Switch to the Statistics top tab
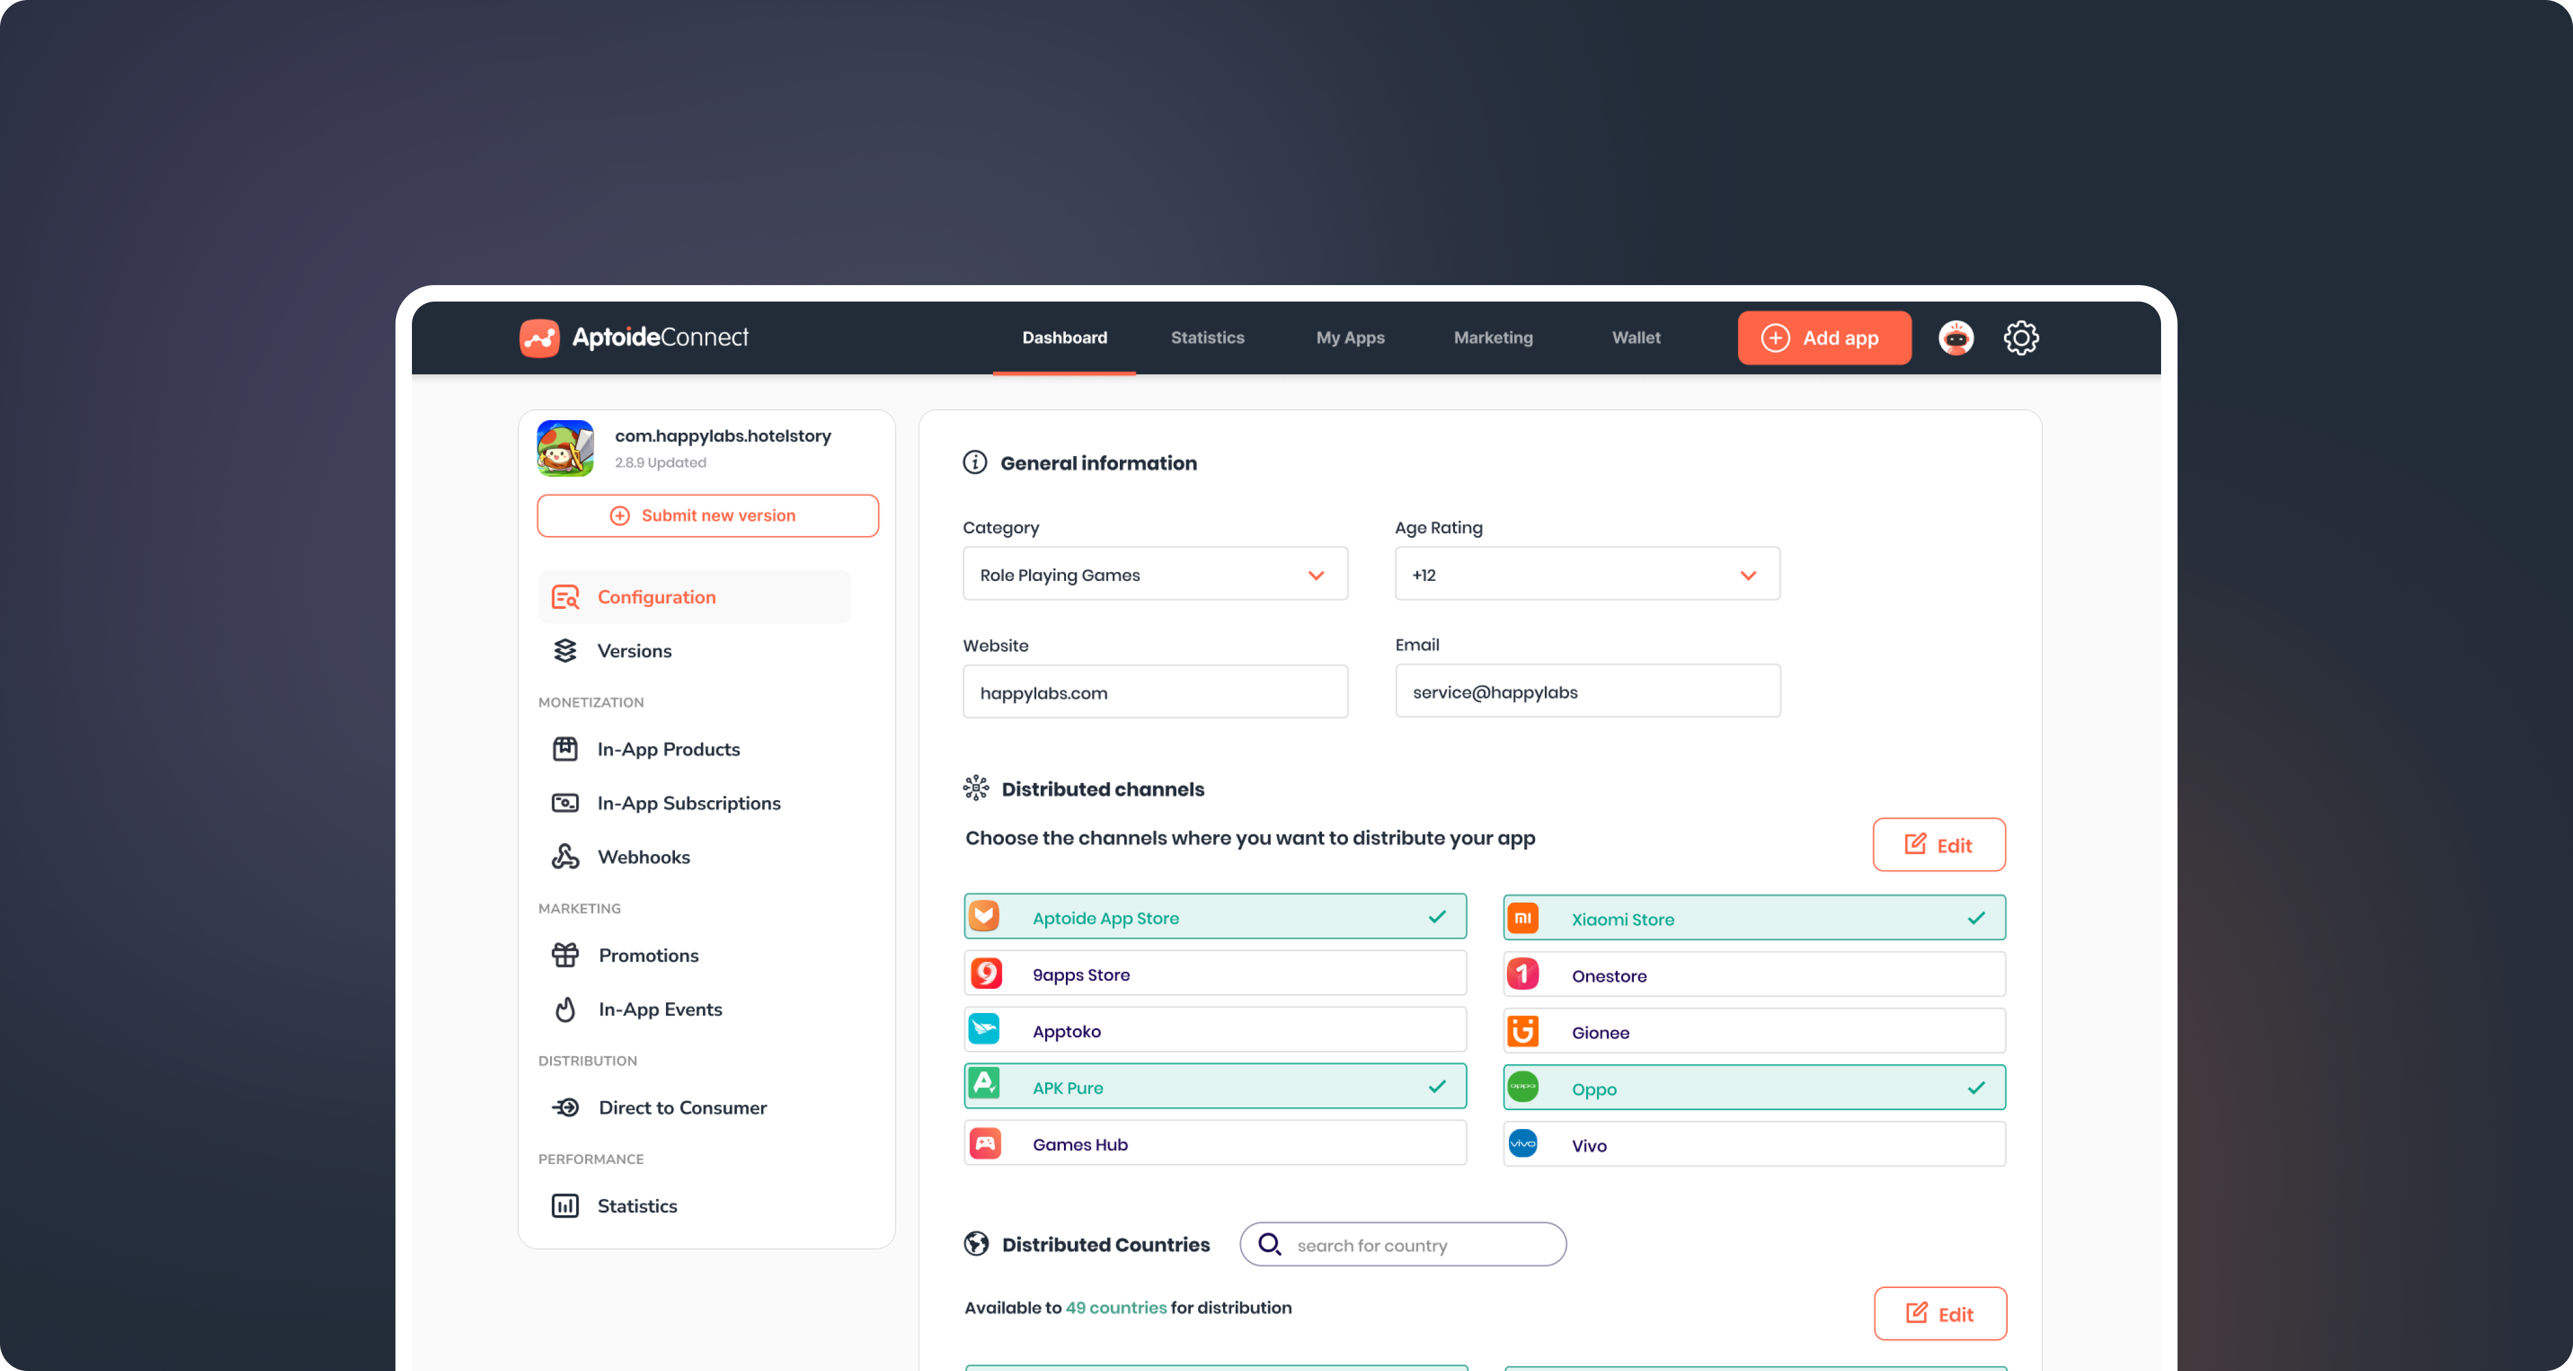 coord(1207,338)
